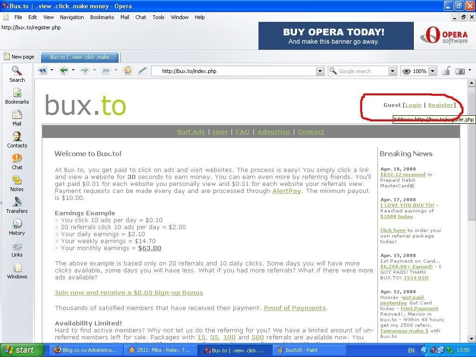Open the Edit menu

(33, 17)
